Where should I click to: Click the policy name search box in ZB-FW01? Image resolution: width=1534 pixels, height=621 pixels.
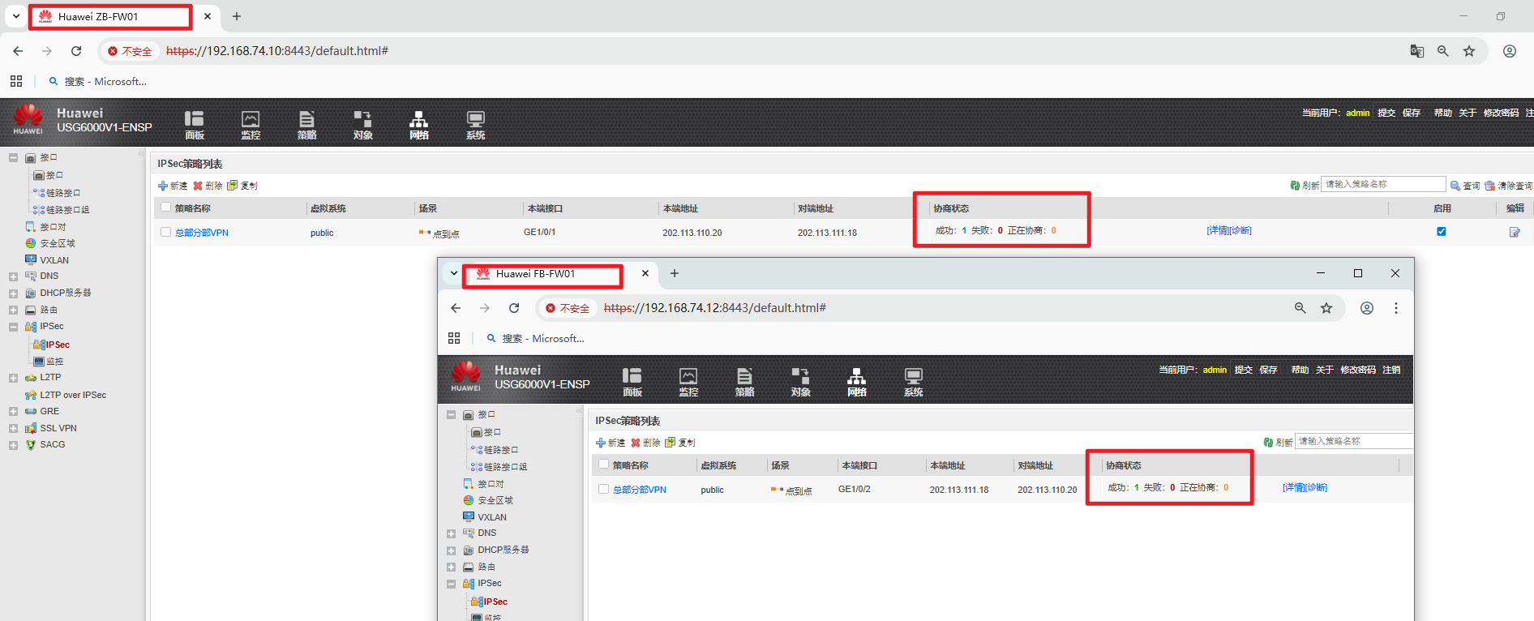click(1382, 185)
